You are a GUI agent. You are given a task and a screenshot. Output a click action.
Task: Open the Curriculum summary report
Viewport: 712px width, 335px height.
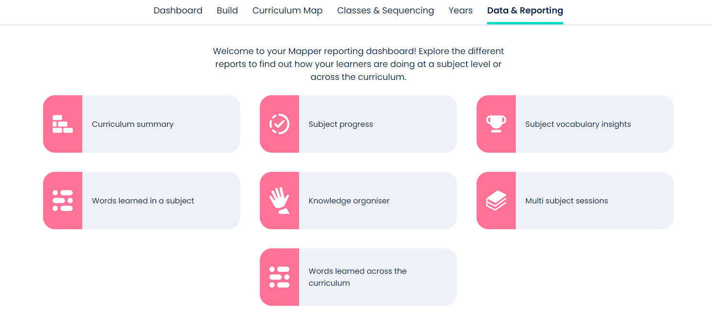point(133,124)
